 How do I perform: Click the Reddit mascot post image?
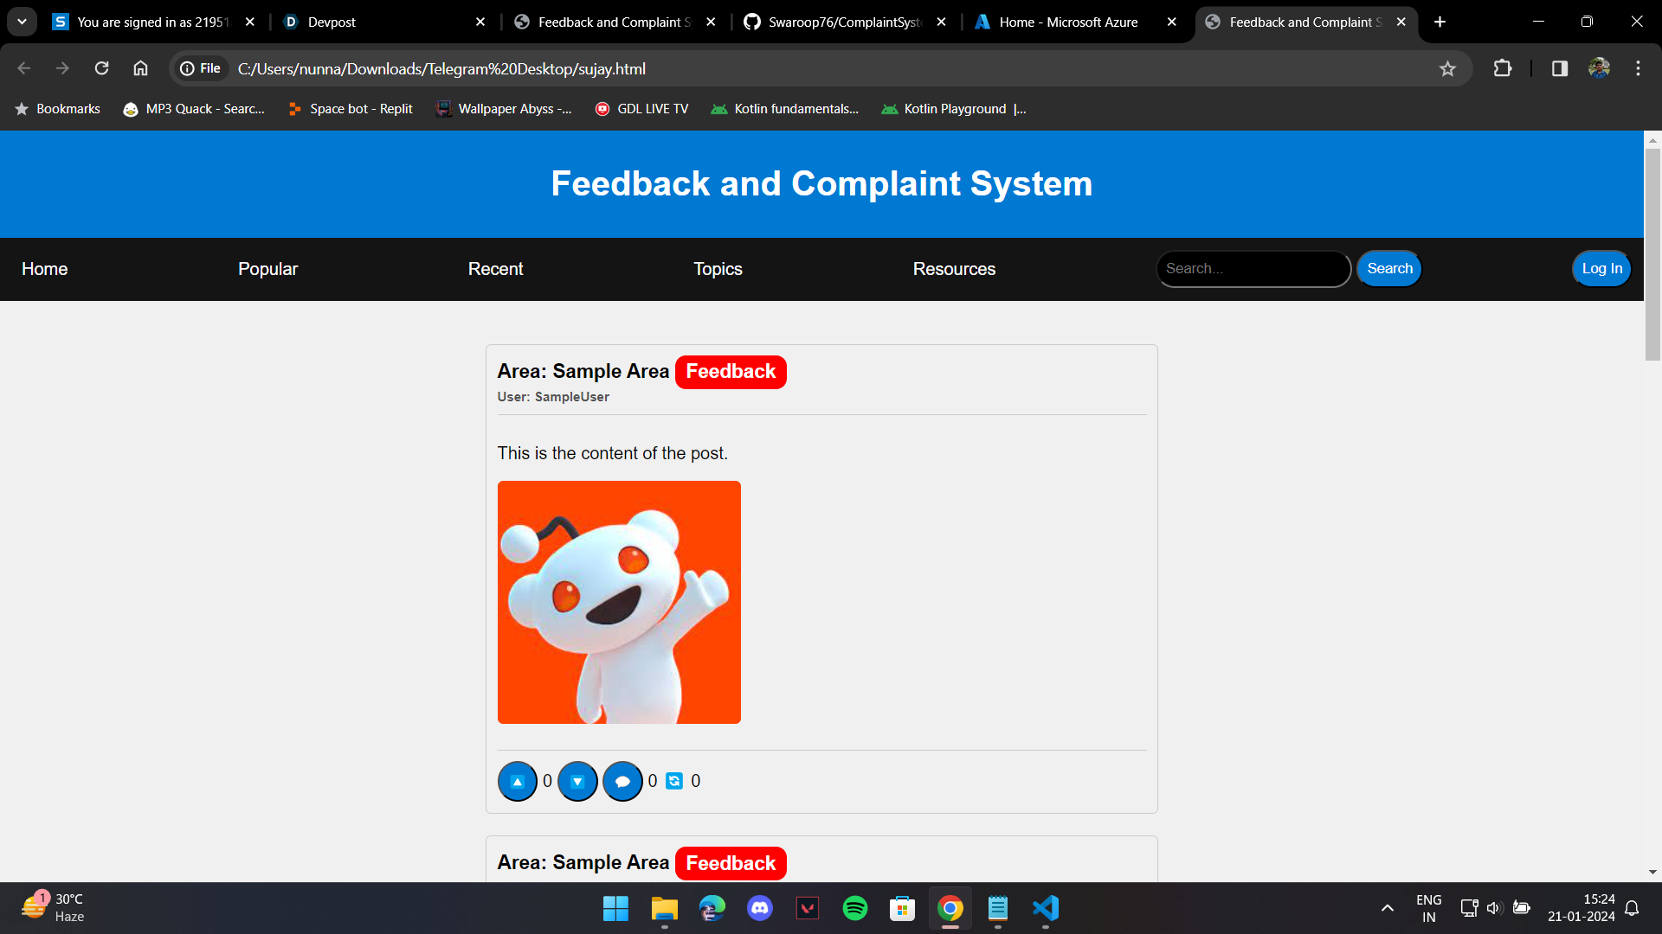coord(619,603)
